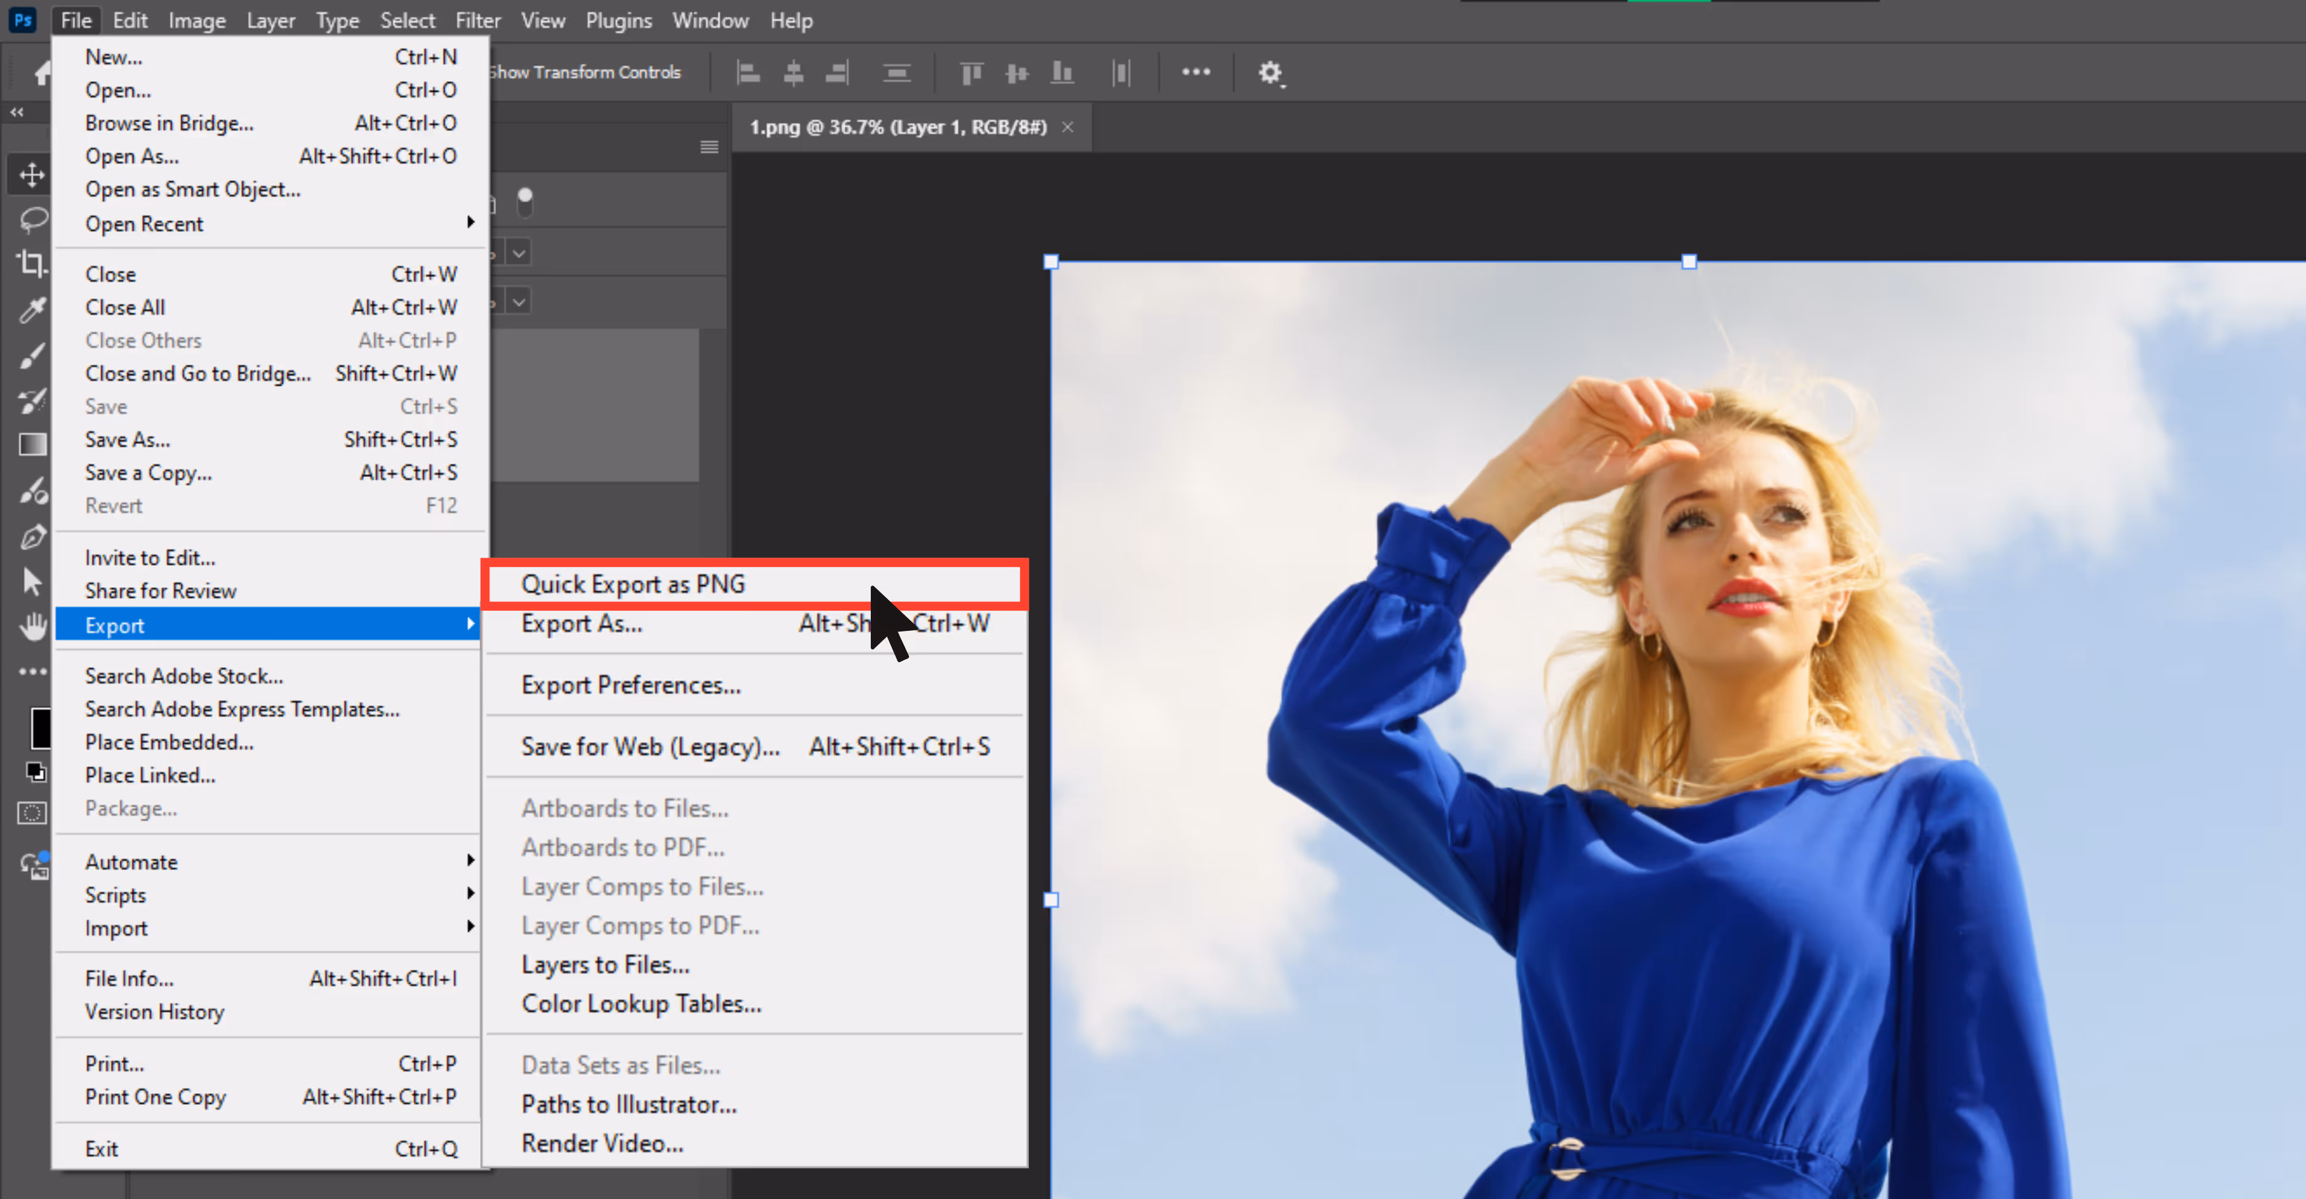The height and width of the screenshot is (1199, 2306).
Task: Collapse the toolbar with double-arrow icon
Action: pyautogui.click(x=17, y=112)
